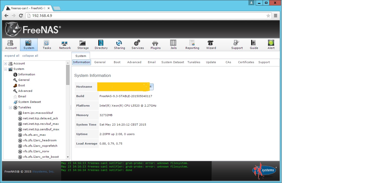Open the Storage toolbar icon
Viewport: 385px width, 183px height.
click(x=83, y=45)
